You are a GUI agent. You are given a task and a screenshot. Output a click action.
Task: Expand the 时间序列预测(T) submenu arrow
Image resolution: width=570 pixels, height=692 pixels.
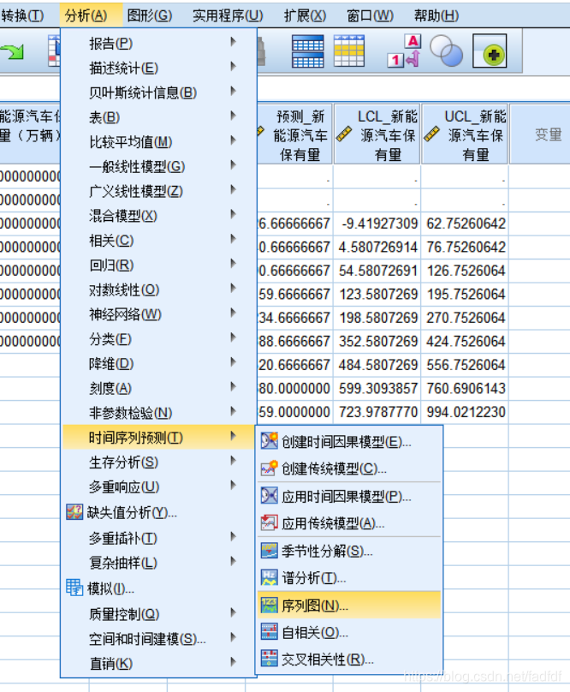(234, 437)
